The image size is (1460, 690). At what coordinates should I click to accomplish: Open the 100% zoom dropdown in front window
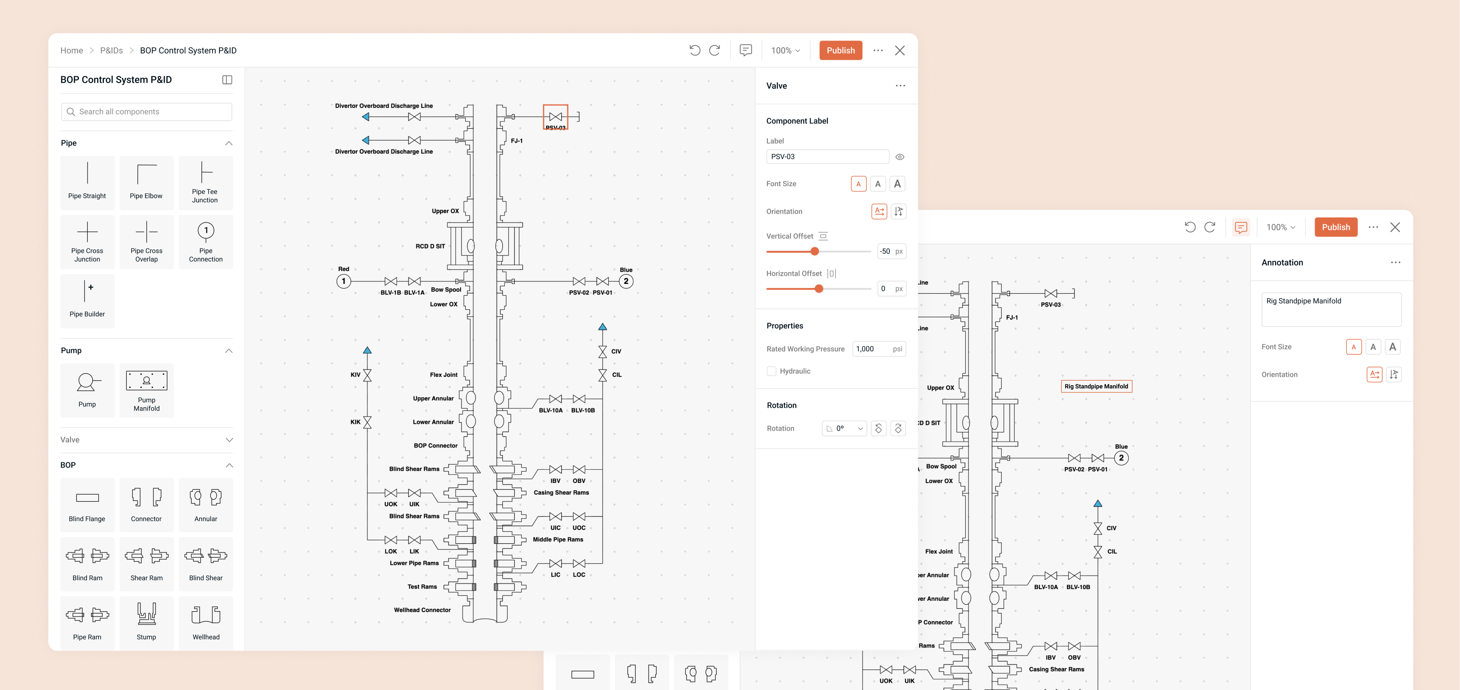[x=786, y=50]
